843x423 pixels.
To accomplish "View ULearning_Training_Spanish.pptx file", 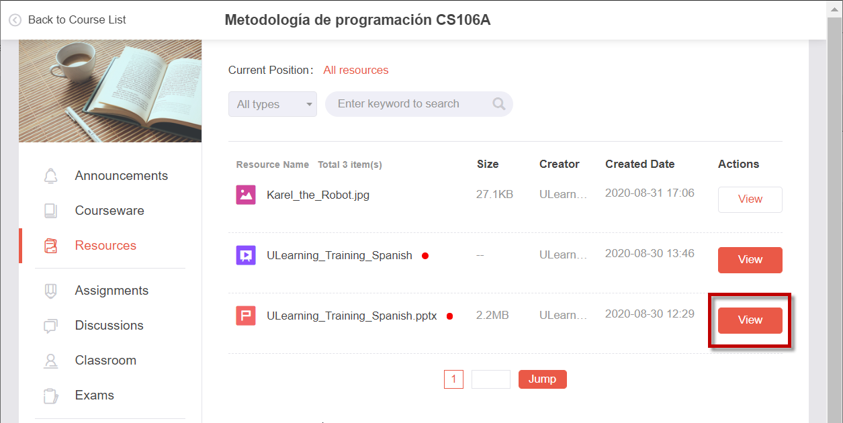I will [750, 320].
